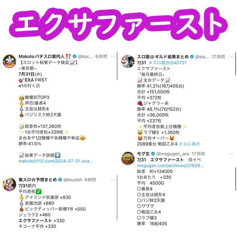
Task: Open more options on 東スロ tweet
Action: point(113,180)
